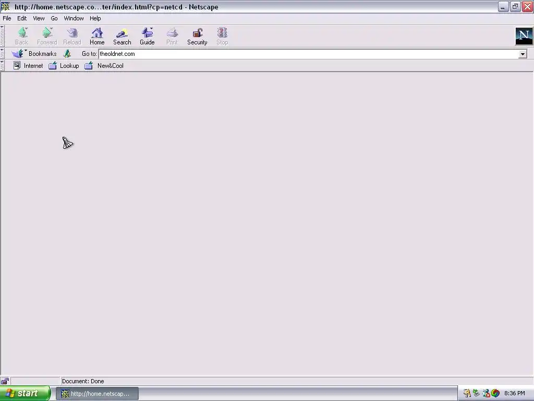Viewport: 534px width, 401px height.
Task: Collapse the navigation toolbar grip handle
Action: 2,36
